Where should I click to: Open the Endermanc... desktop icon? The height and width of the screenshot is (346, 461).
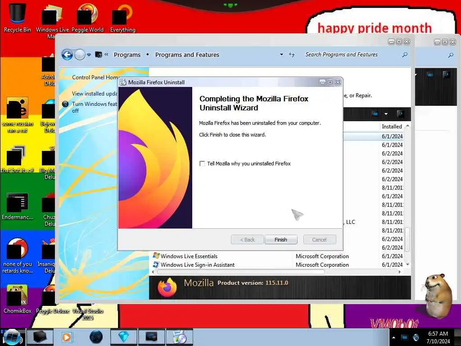pos(18,206)
